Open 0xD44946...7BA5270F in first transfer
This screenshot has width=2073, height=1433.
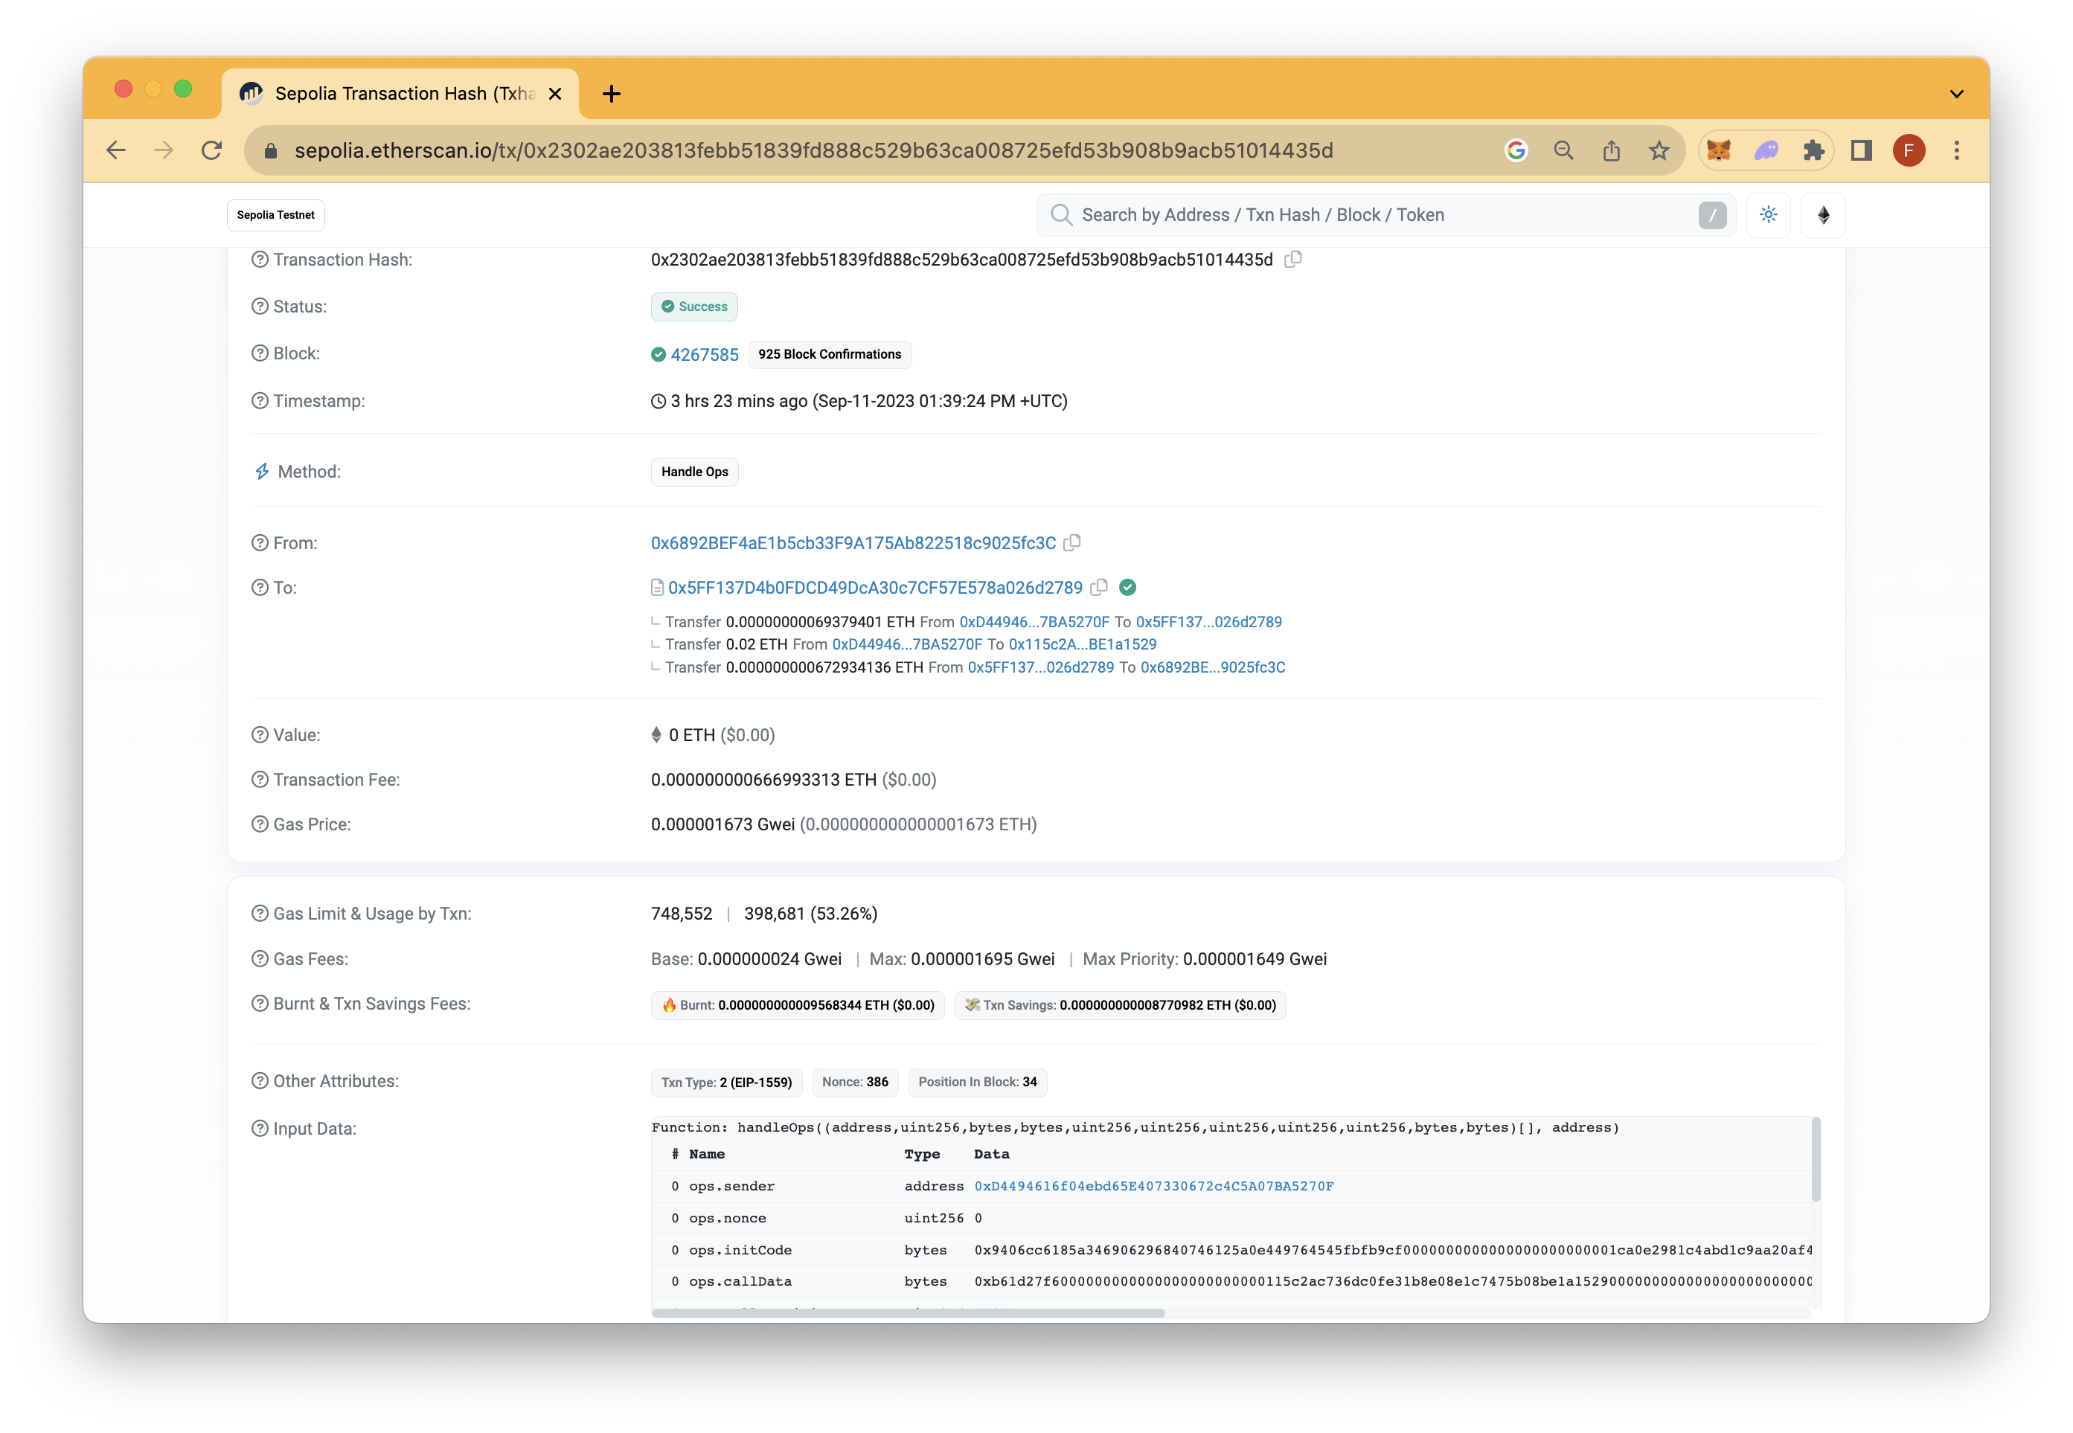pos(1034,621)
